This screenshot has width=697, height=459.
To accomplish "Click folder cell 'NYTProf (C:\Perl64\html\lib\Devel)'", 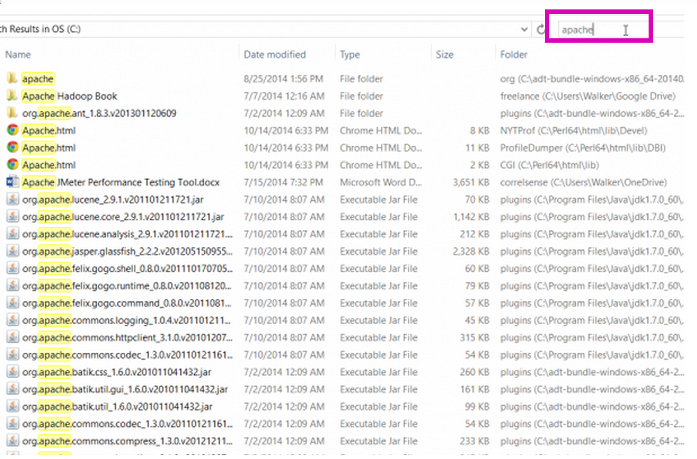I will (x=573, y=131).
